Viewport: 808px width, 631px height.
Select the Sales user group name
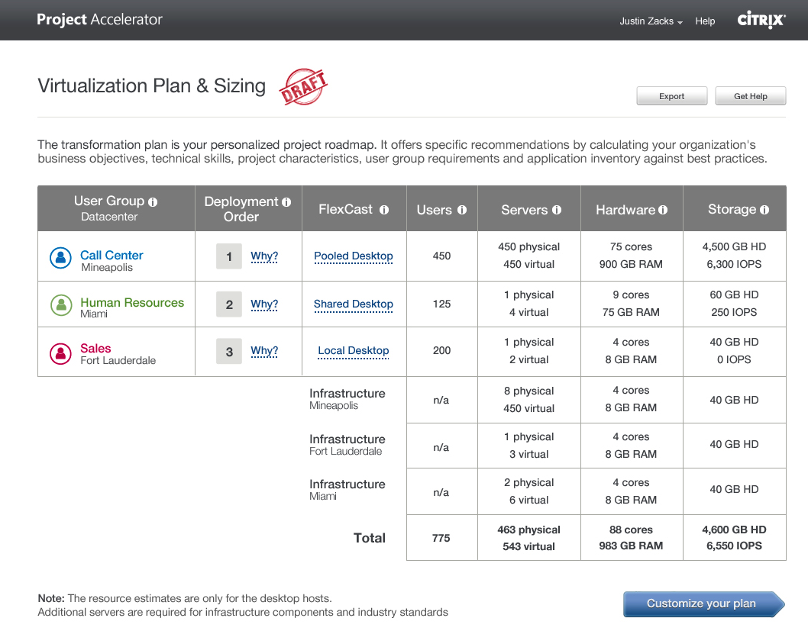tap(95, 349)
